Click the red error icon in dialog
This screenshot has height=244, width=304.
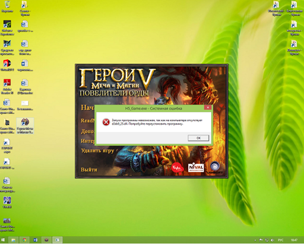click(106, 122)
